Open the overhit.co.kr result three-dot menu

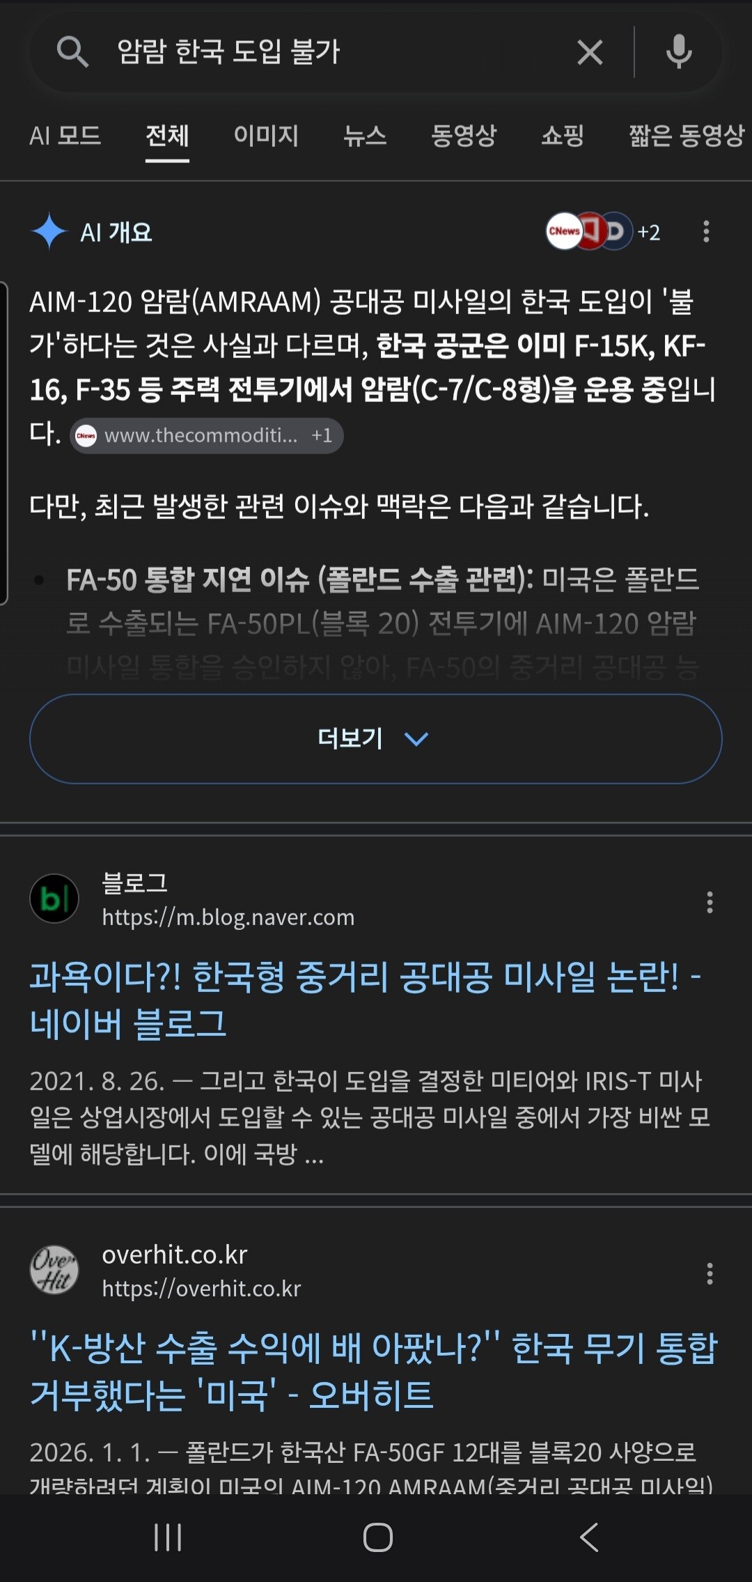pyautogui.click(x=710, y=1273)
